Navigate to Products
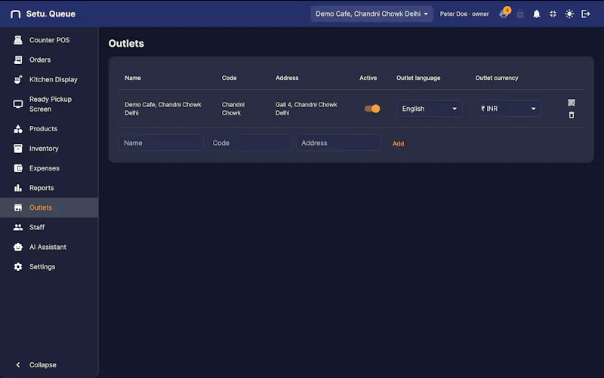604x378 pixels. (49, 128)
